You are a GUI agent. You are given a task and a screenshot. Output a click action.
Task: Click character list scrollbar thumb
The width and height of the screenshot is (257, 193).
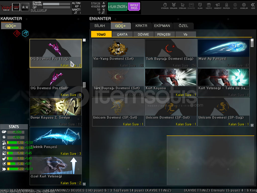[x=84, y=85]
